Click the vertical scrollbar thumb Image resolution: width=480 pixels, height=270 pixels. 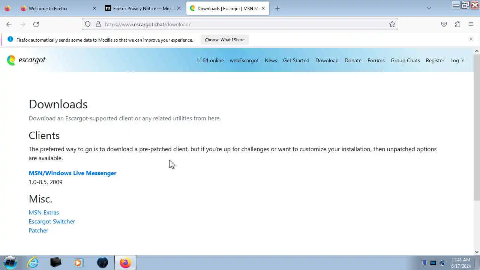point(477,127)
